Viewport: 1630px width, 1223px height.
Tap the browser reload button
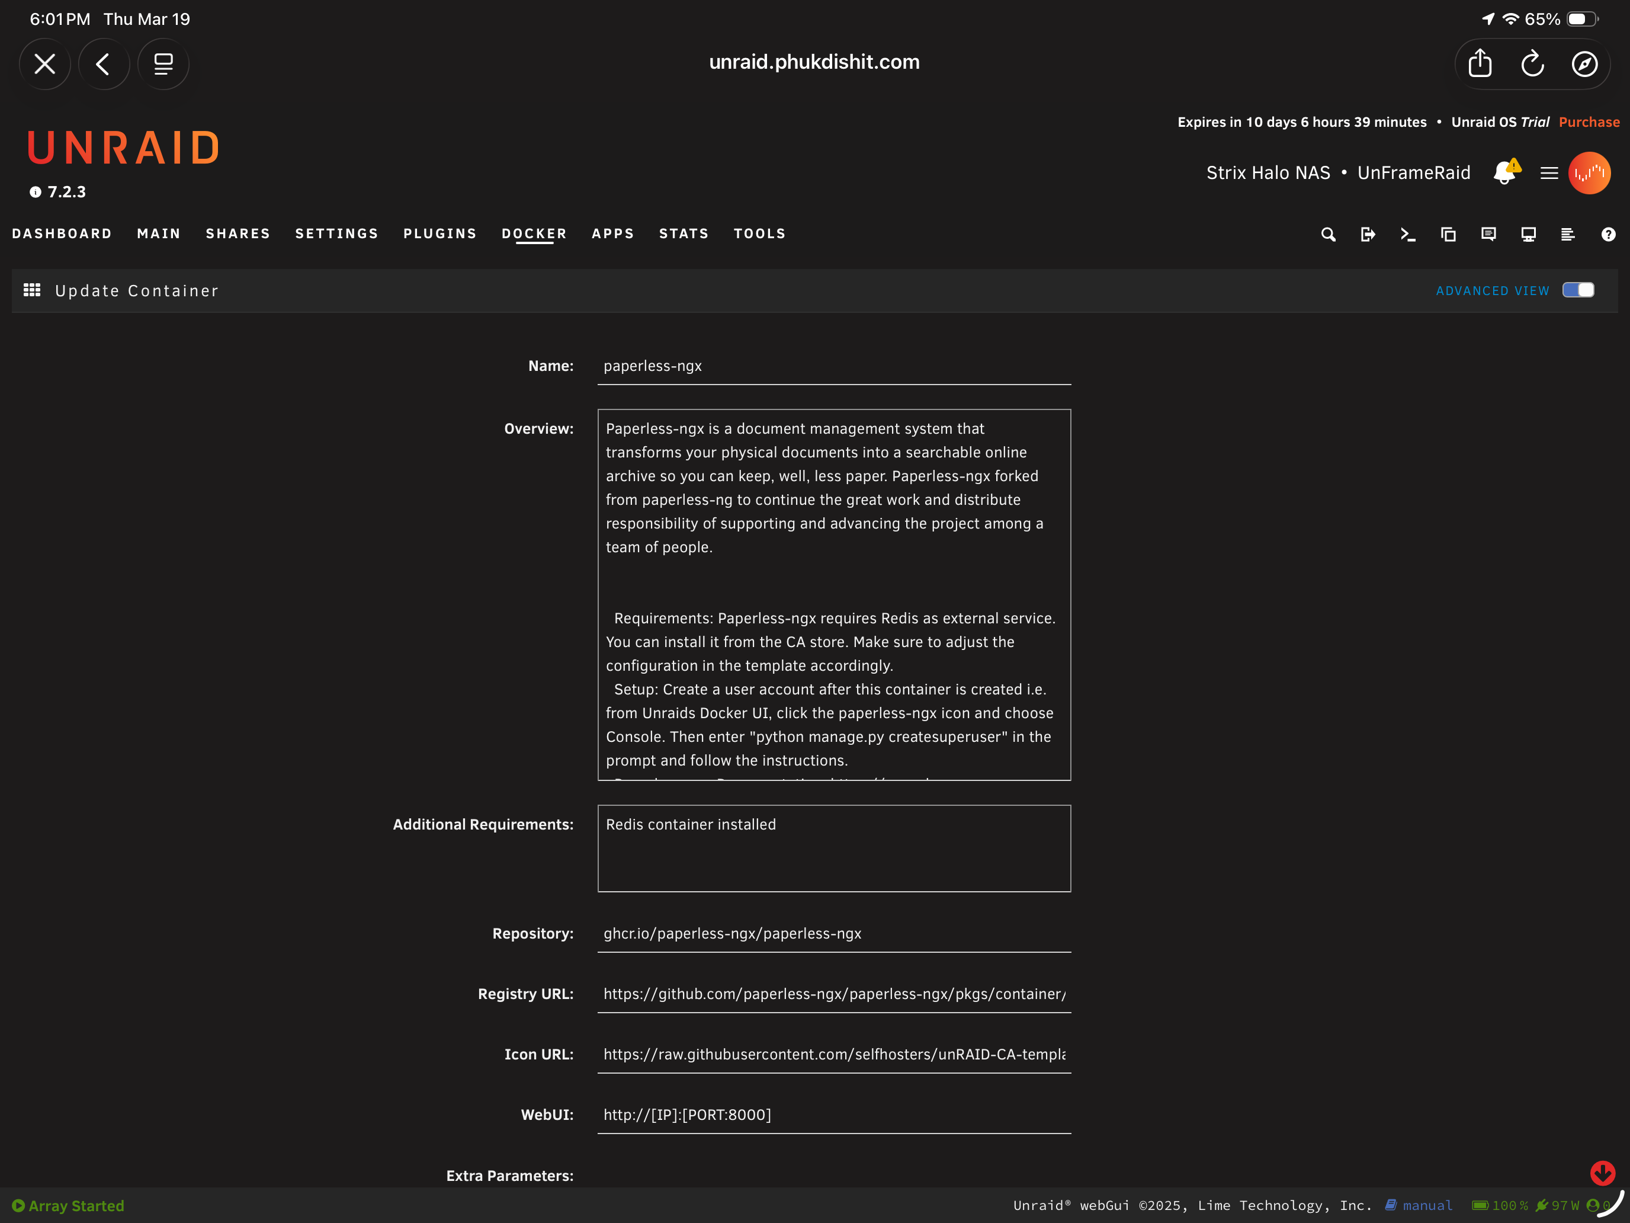[1532, 64]
